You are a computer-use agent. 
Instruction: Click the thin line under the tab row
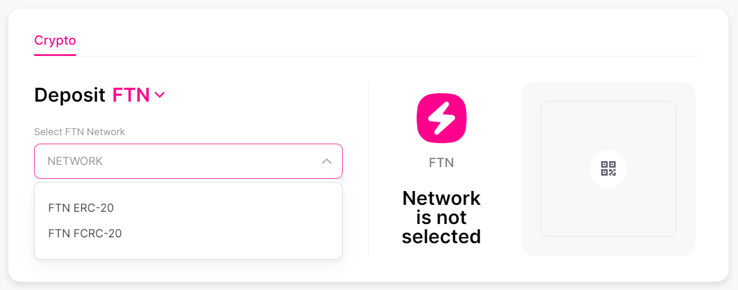point(389,56)
